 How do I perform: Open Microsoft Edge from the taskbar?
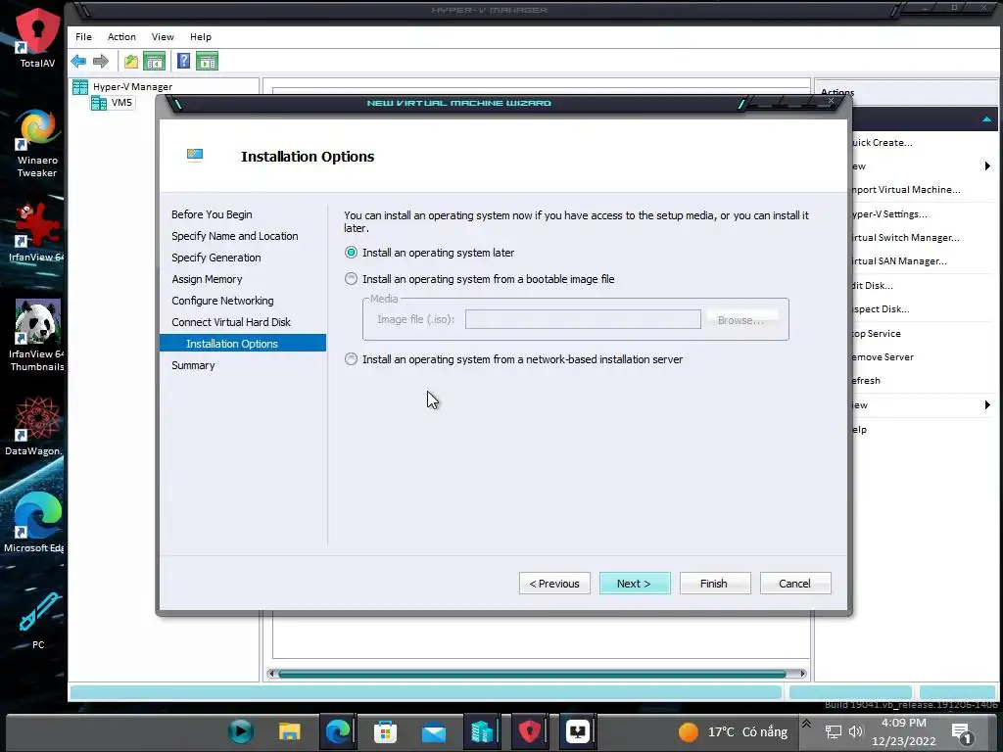338,730
